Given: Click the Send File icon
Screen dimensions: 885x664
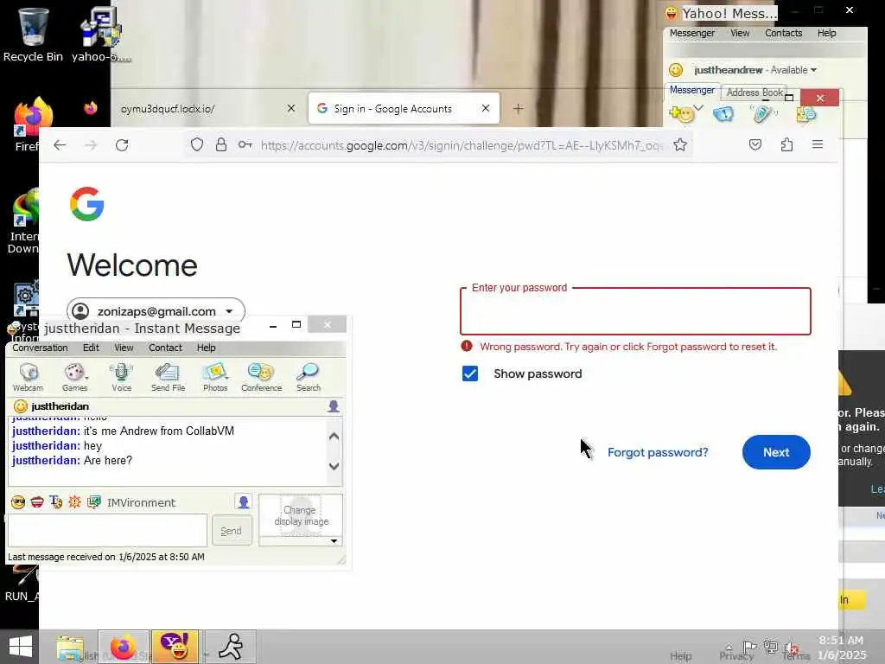Looking at the screenshot, I should [168, 377].
